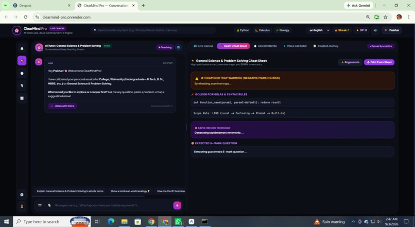Click the 'def function_name' formula line

pos(292,102)
